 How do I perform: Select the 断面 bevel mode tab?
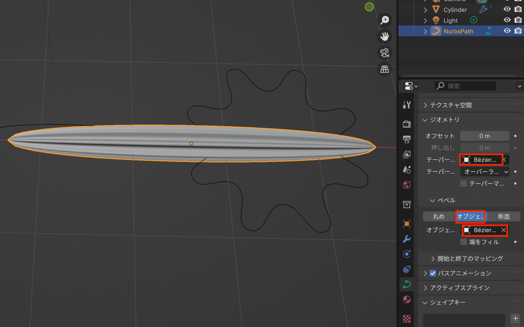point(504,217)
